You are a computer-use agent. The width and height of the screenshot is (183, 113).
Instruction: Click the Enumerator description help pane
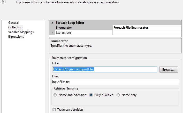(115, 46)
